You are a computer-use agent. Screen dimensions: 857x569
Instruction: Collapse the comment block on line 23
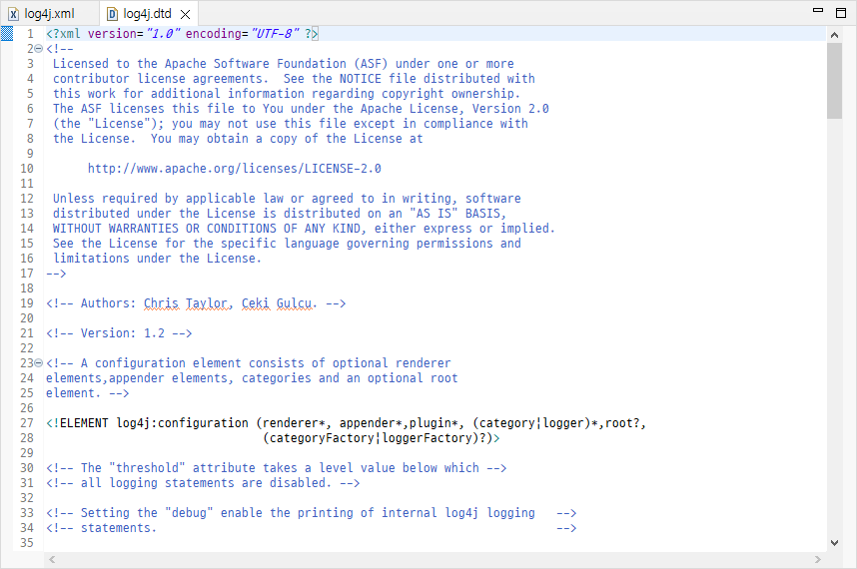(x=38, y=362)
